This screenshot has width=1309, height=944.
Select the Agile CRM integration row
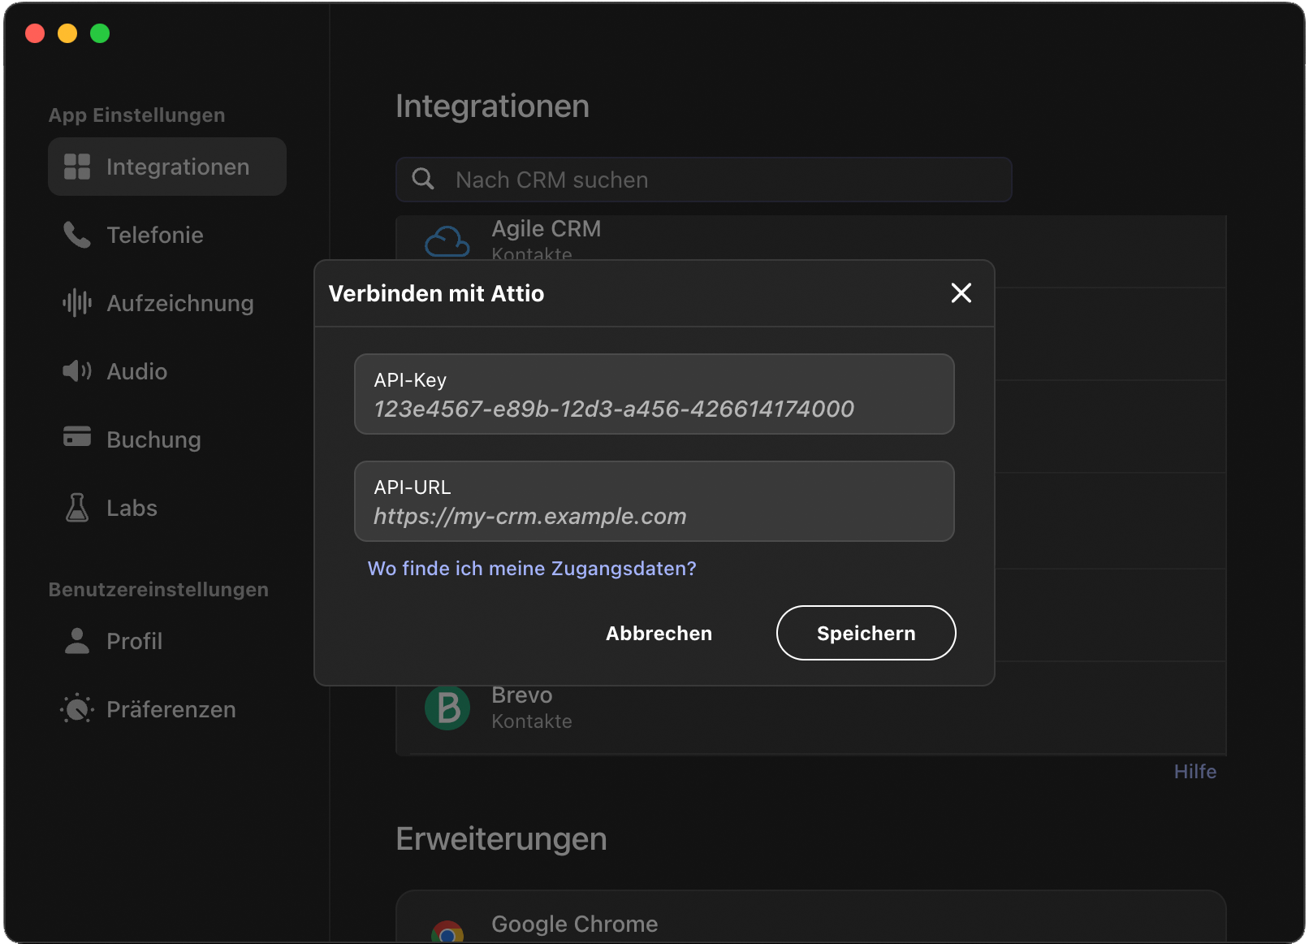click(x=811, y=238)
